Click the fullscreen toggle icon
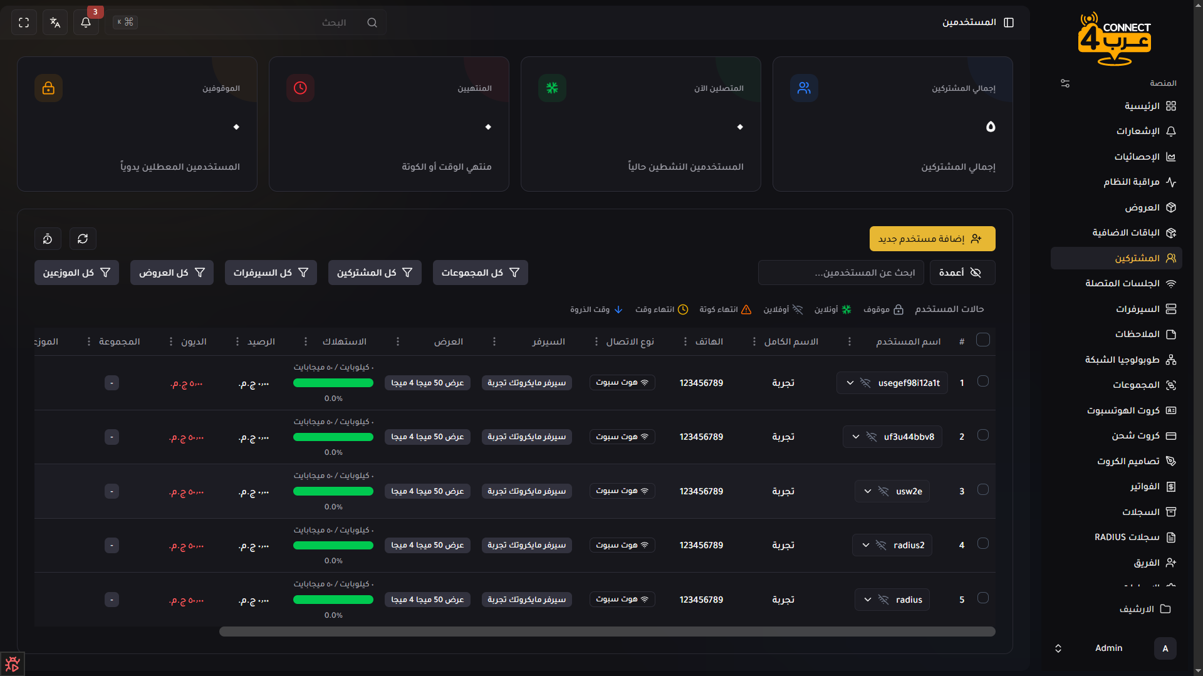 (x=24, y=23)
